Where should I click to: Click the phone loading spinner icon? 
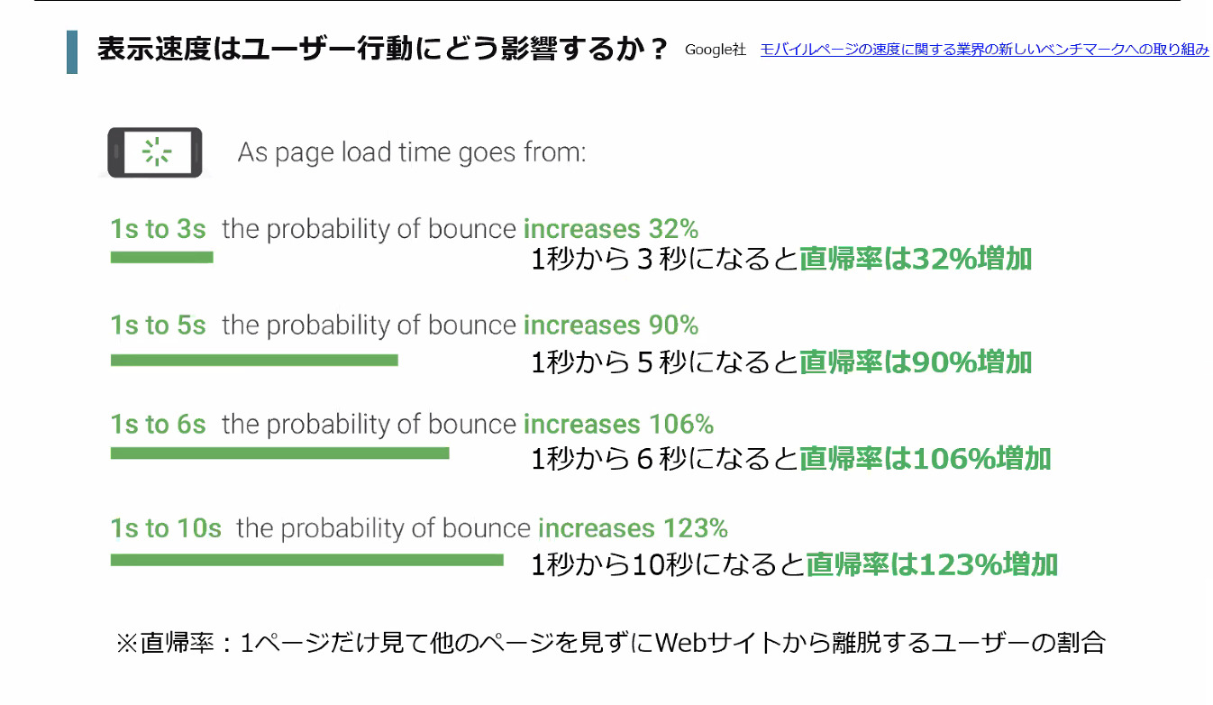tap(155, 152)
